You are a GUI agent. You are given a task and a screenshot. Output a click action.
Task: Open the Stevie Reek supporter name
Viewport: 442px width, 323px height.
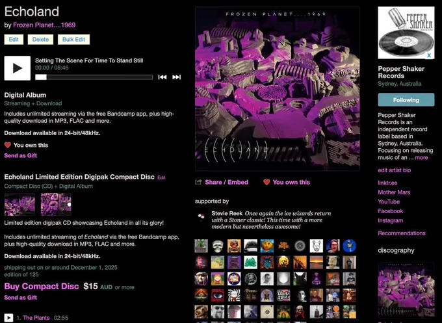[227, 213]
